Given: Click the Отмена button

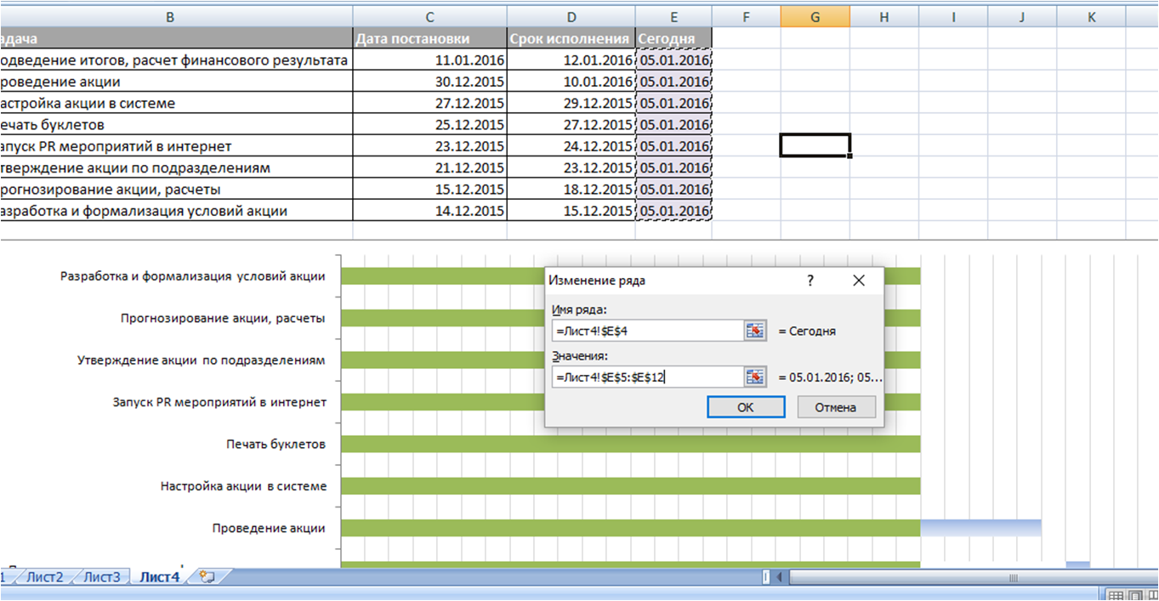Looking at the screenshot, I should [836, 407].
